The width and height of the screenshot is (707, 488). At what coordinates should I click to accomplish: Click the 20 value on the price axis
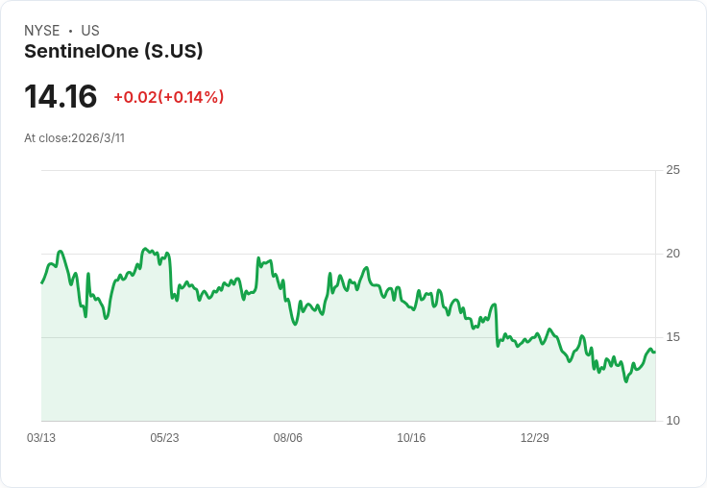[x=672, y=254]
